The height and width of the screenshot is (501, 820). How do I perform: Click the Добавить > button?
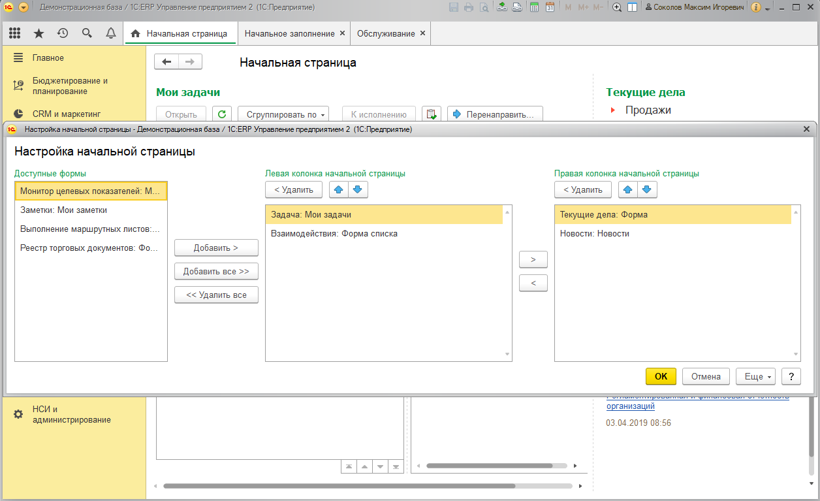coord(216,248)
